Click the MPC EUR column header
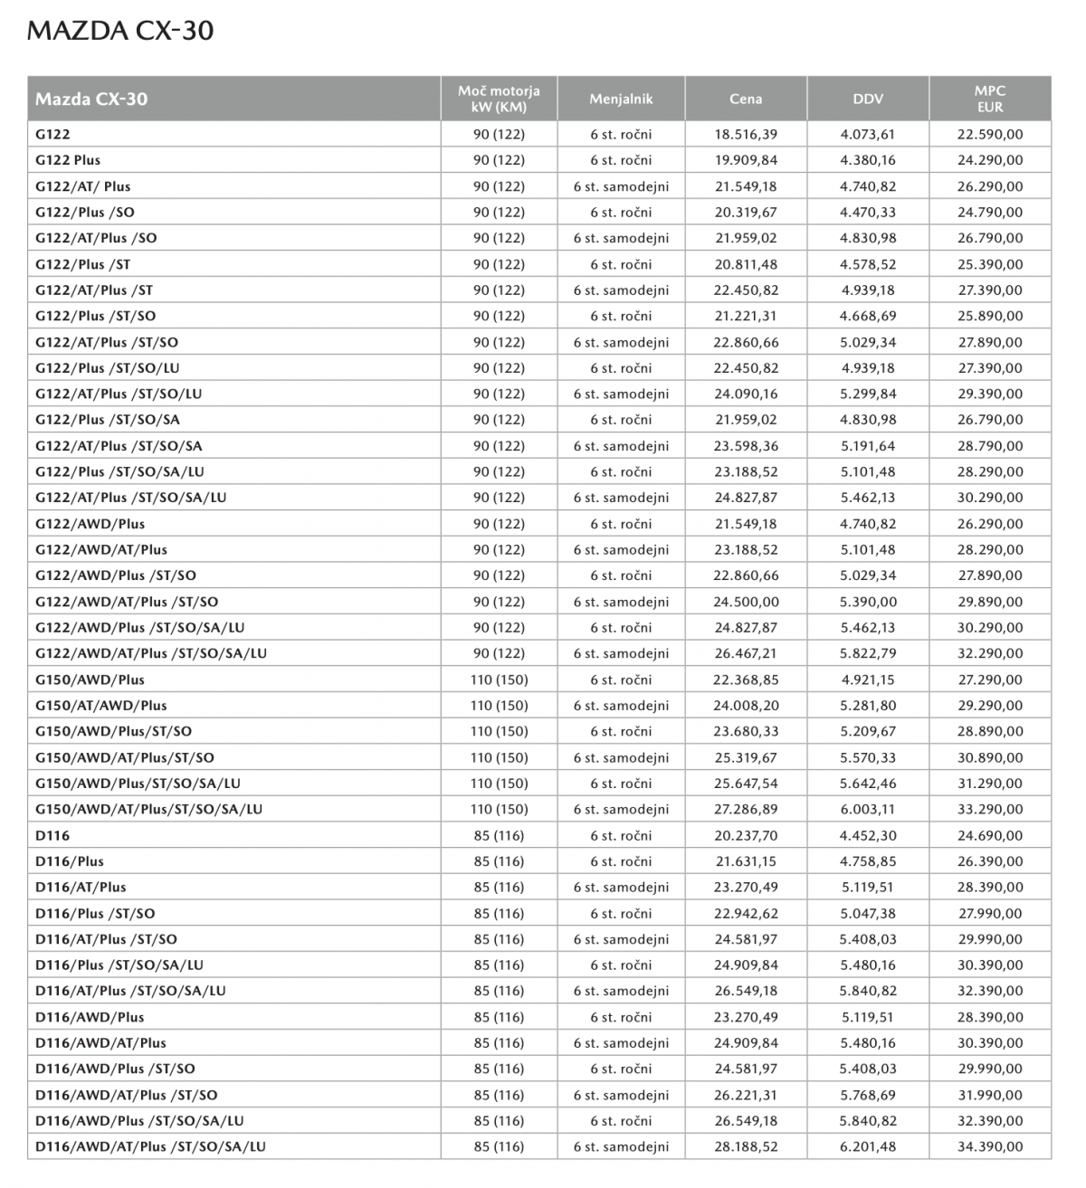 pos(990,99)
